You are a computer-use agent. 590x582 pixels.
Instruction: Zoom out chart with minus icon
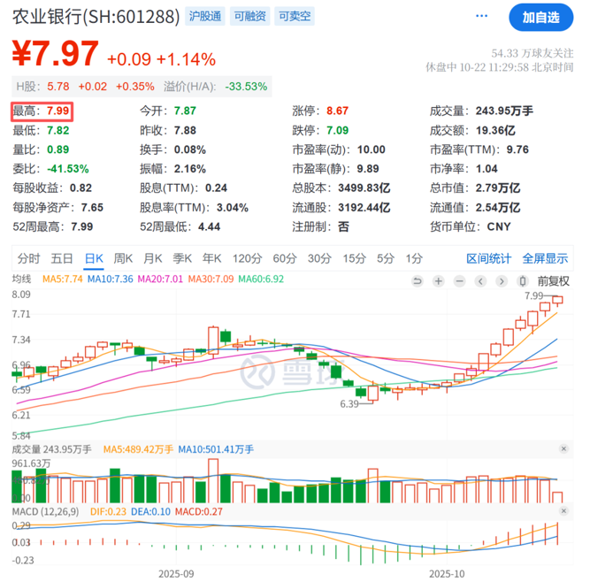point(458,280)
